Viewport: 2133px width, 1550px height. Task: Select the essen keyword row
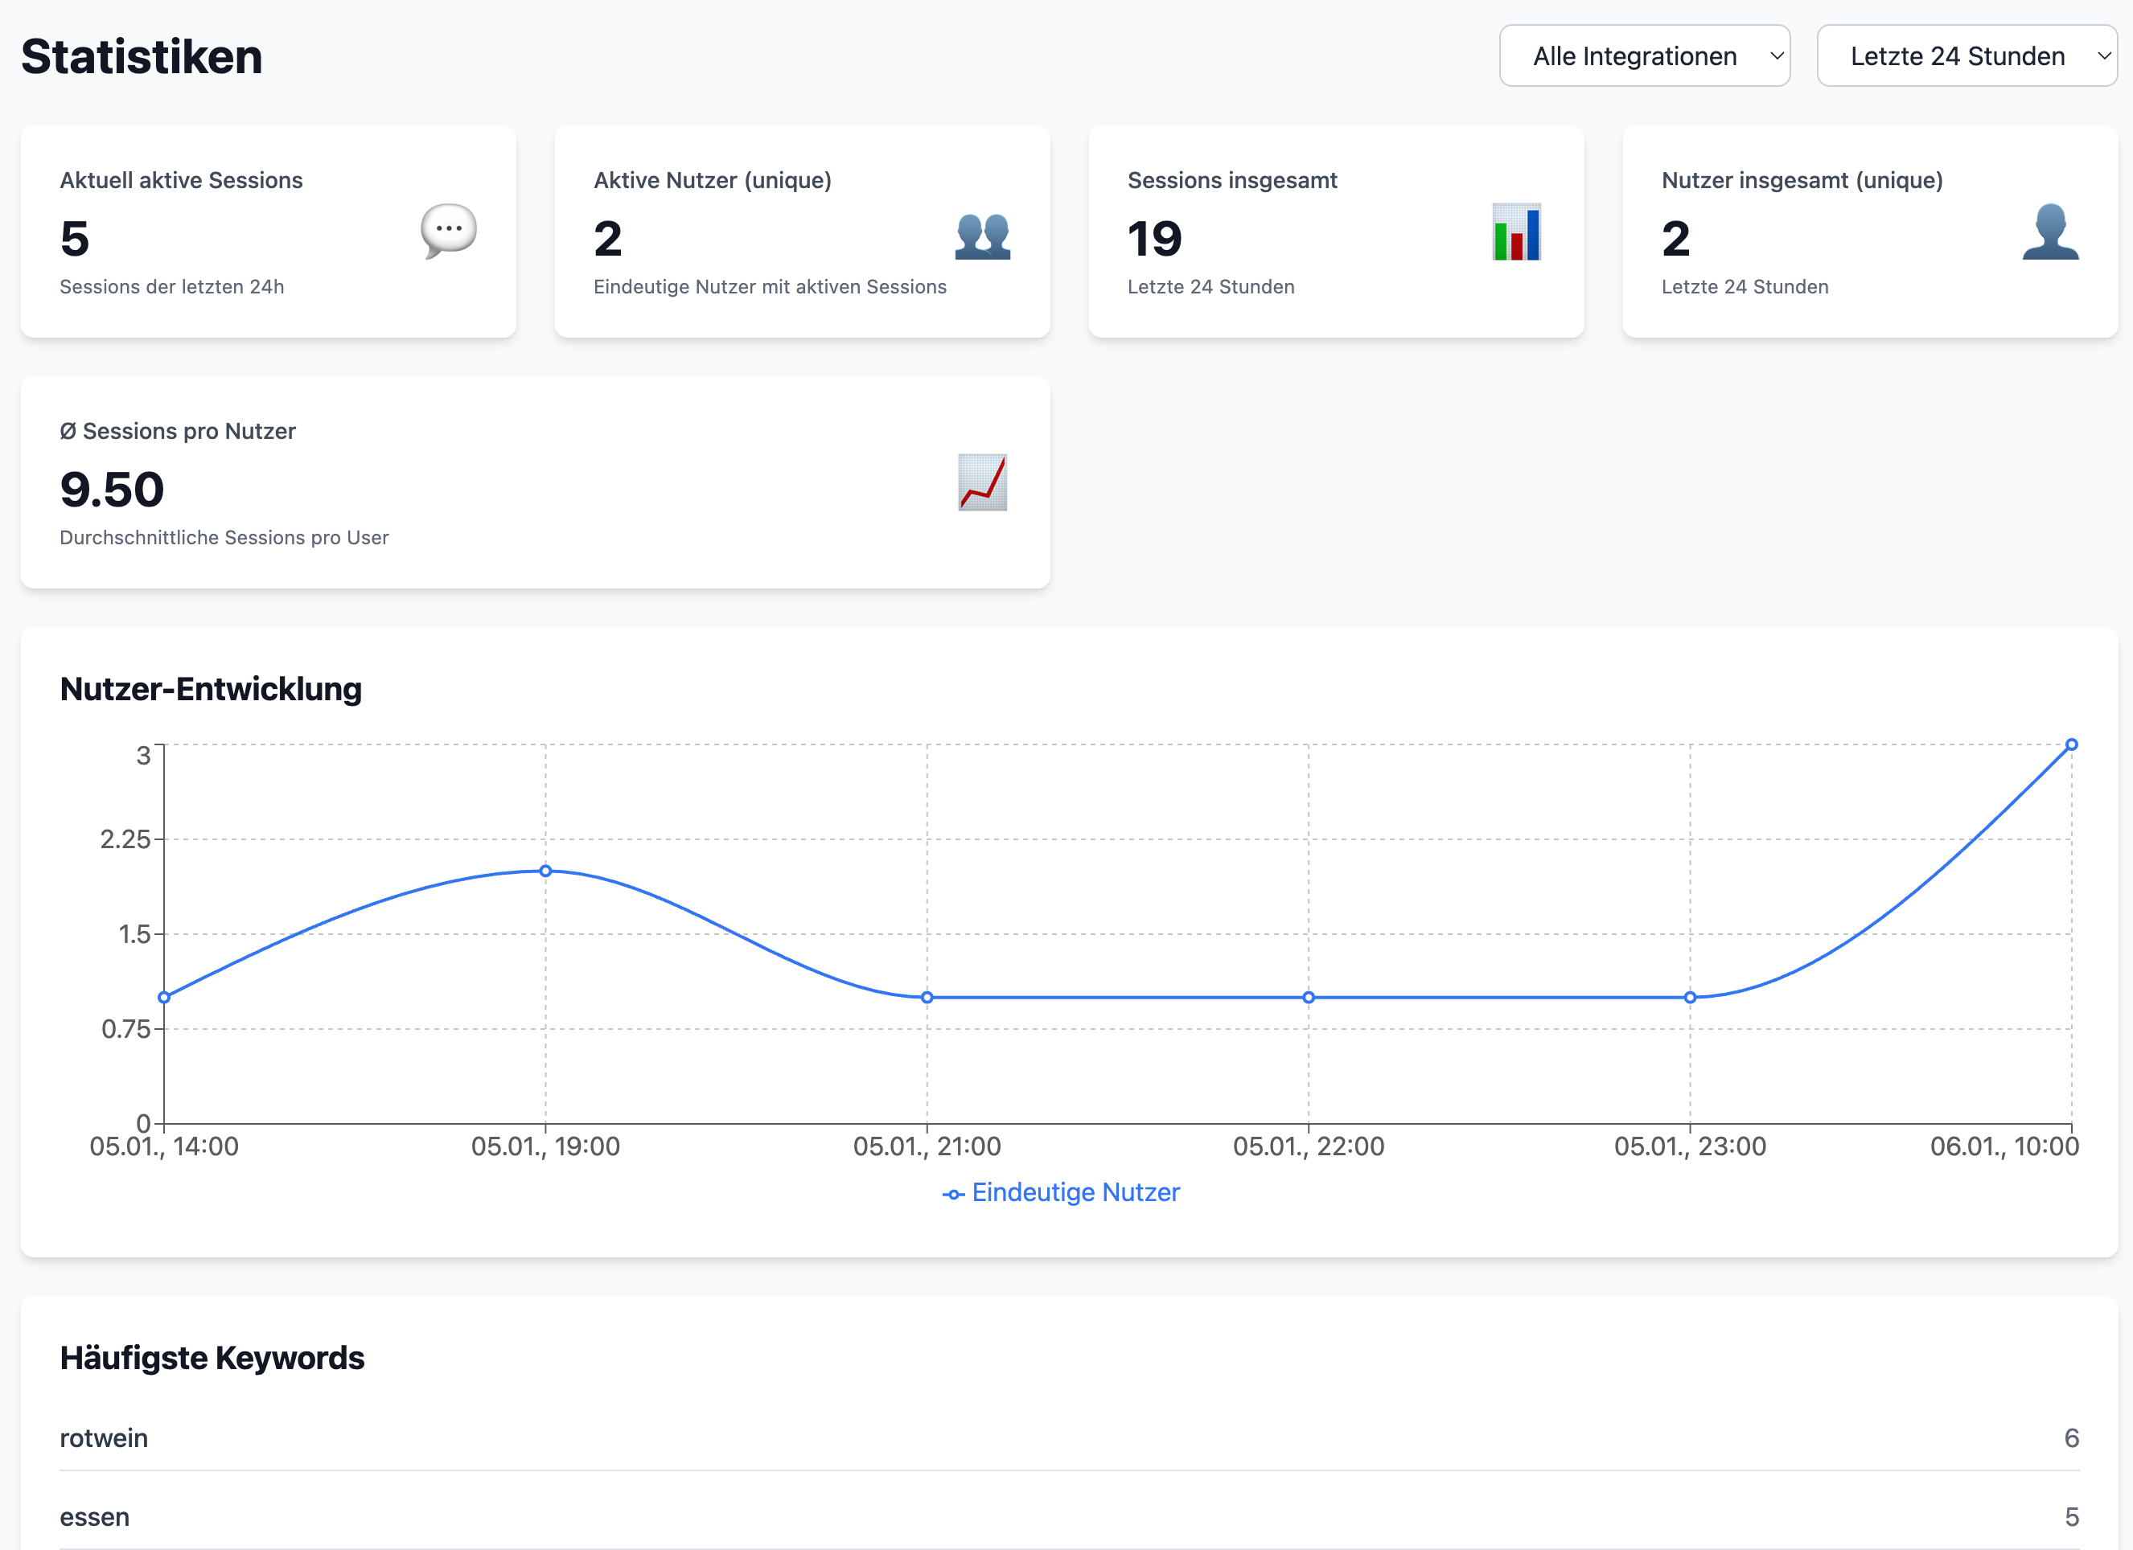pyautogui.click(x=94, y=1516)
